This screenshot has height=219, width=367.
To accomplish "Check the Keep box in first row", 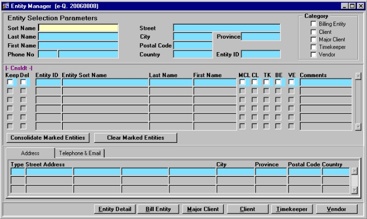I will click(10, 82).
